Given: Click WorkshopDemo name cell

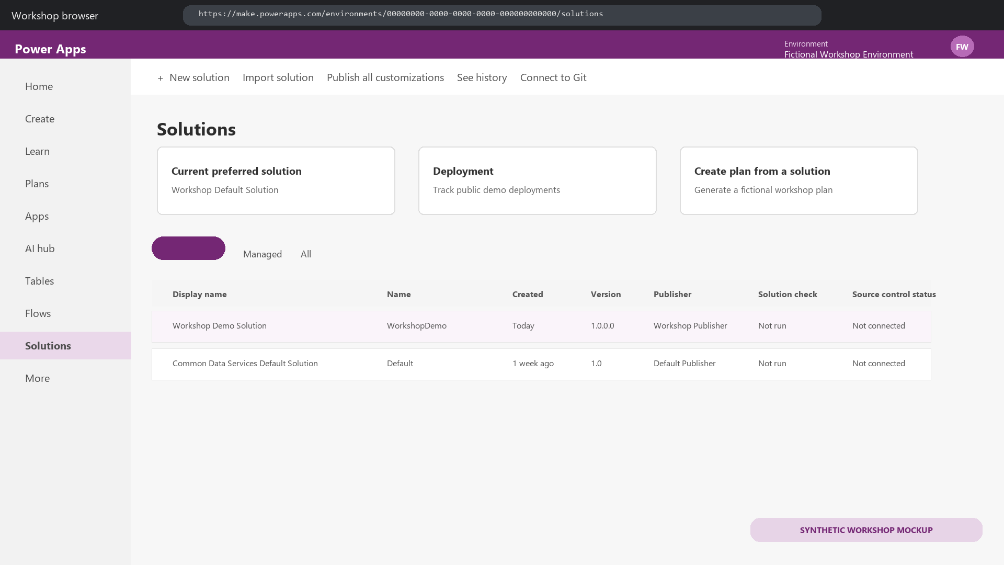Looking at the screenshot, I should click(417, 325).
